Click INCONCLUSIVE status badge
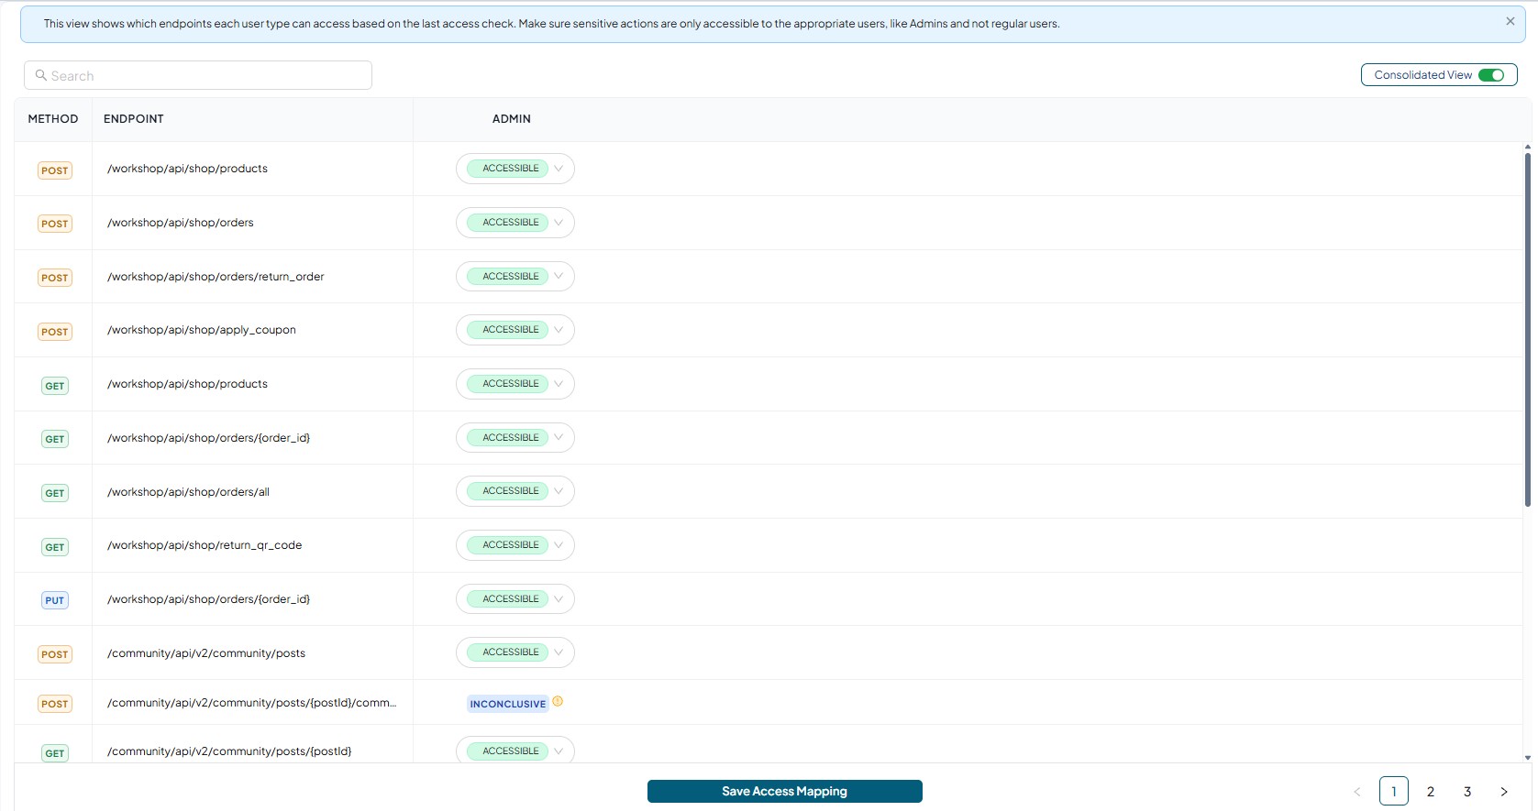1538x811 pixels. pyautogui.click(x=508, y=704)
